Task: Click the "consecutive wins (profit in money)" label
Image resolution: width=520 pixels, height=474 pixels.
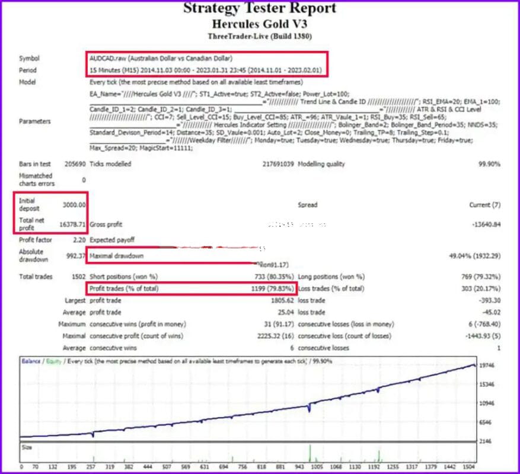Action: (138, 324)
